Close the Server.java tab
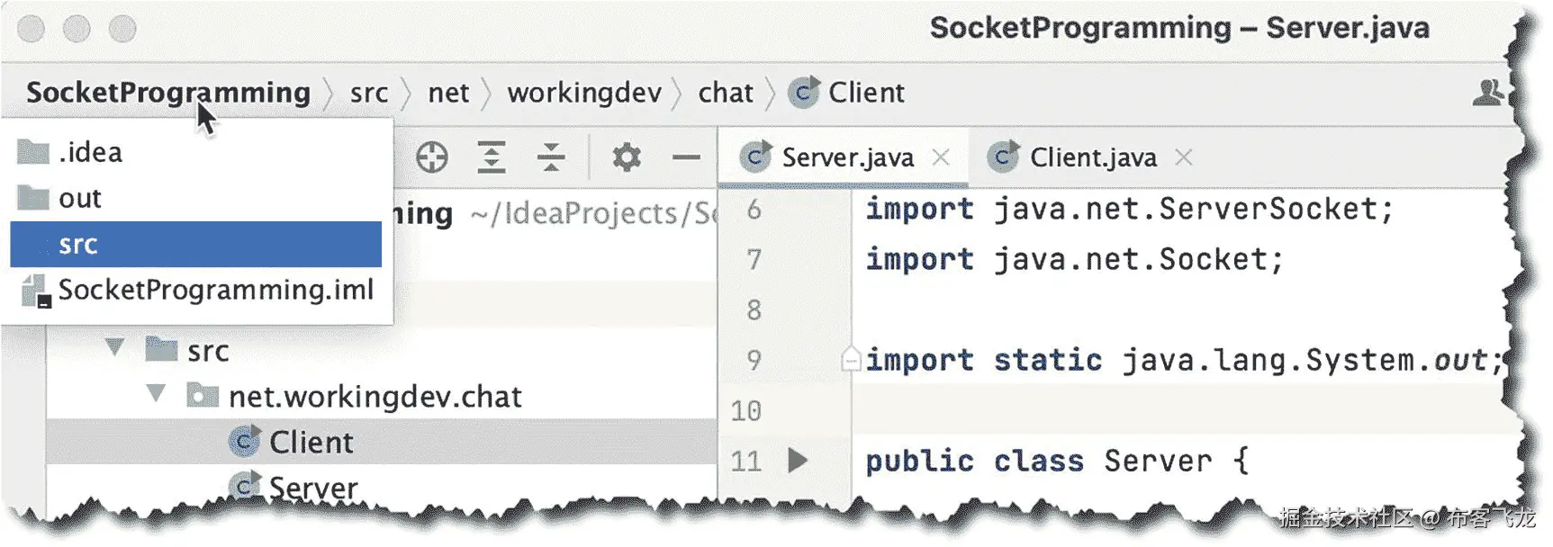The image size is (1553, 547). click(x=941, y=157)
